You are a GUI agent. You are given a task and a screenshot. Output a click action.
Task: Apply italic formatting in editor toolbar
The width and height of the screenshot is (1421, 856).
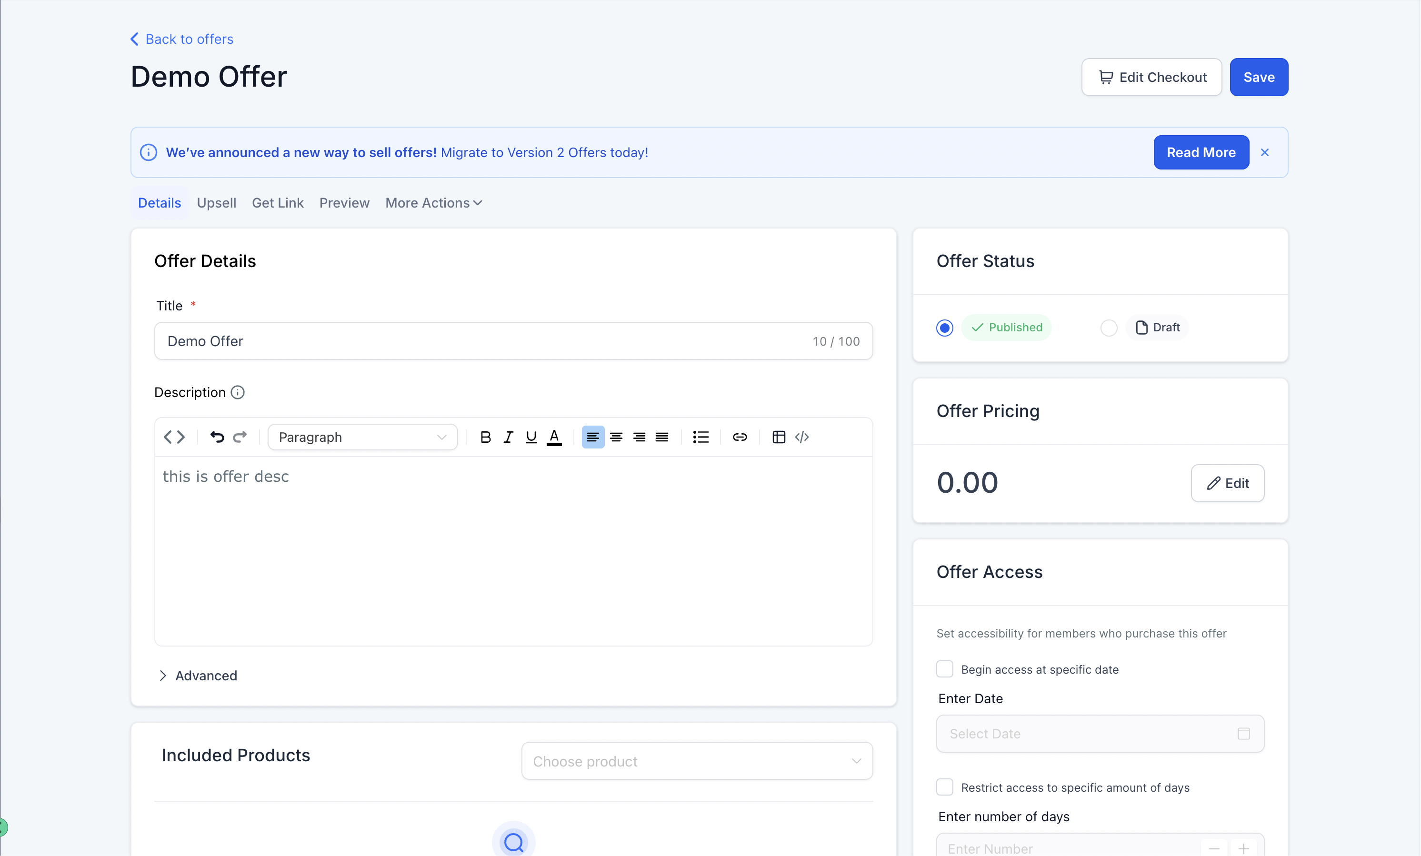coord(508,437)
